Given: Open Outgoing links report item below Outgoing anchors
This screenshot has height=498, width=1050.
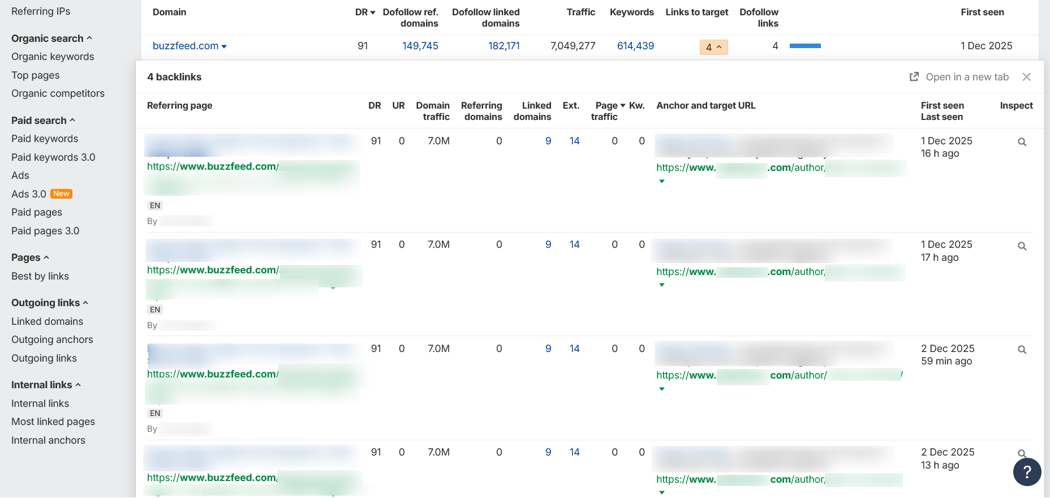Looking at the screenshot, I should [44, 358].
